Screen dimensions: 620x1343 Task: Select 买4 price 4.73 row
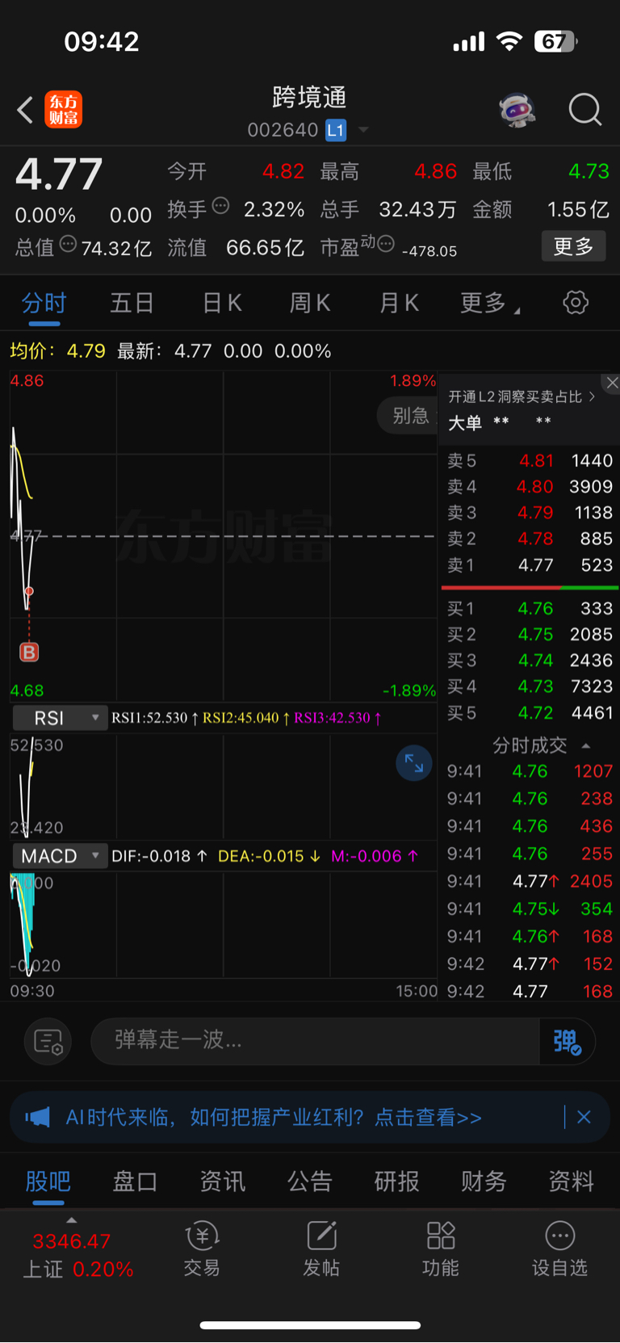coord(530,686)
